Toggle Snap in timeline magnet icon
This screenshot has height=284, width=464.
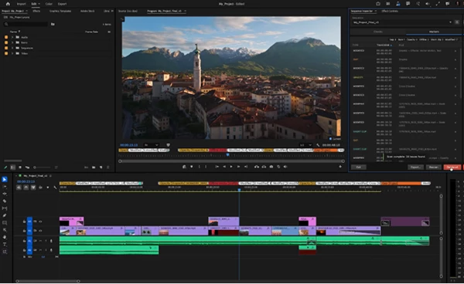pyautogui.click(x=26, y=188)
